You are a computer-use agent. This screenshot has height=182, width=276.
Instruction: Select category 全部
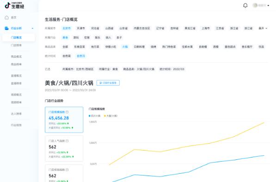coord(65,47)
